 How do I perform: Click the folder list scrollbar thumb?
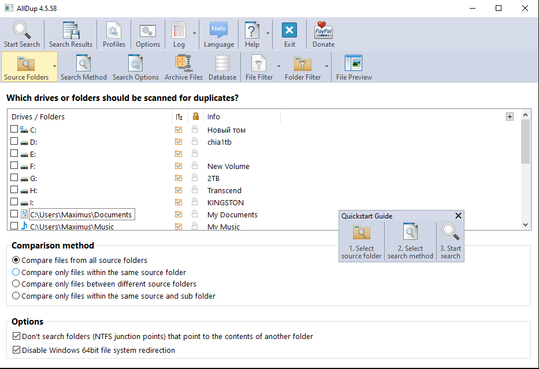click(525, 142)
